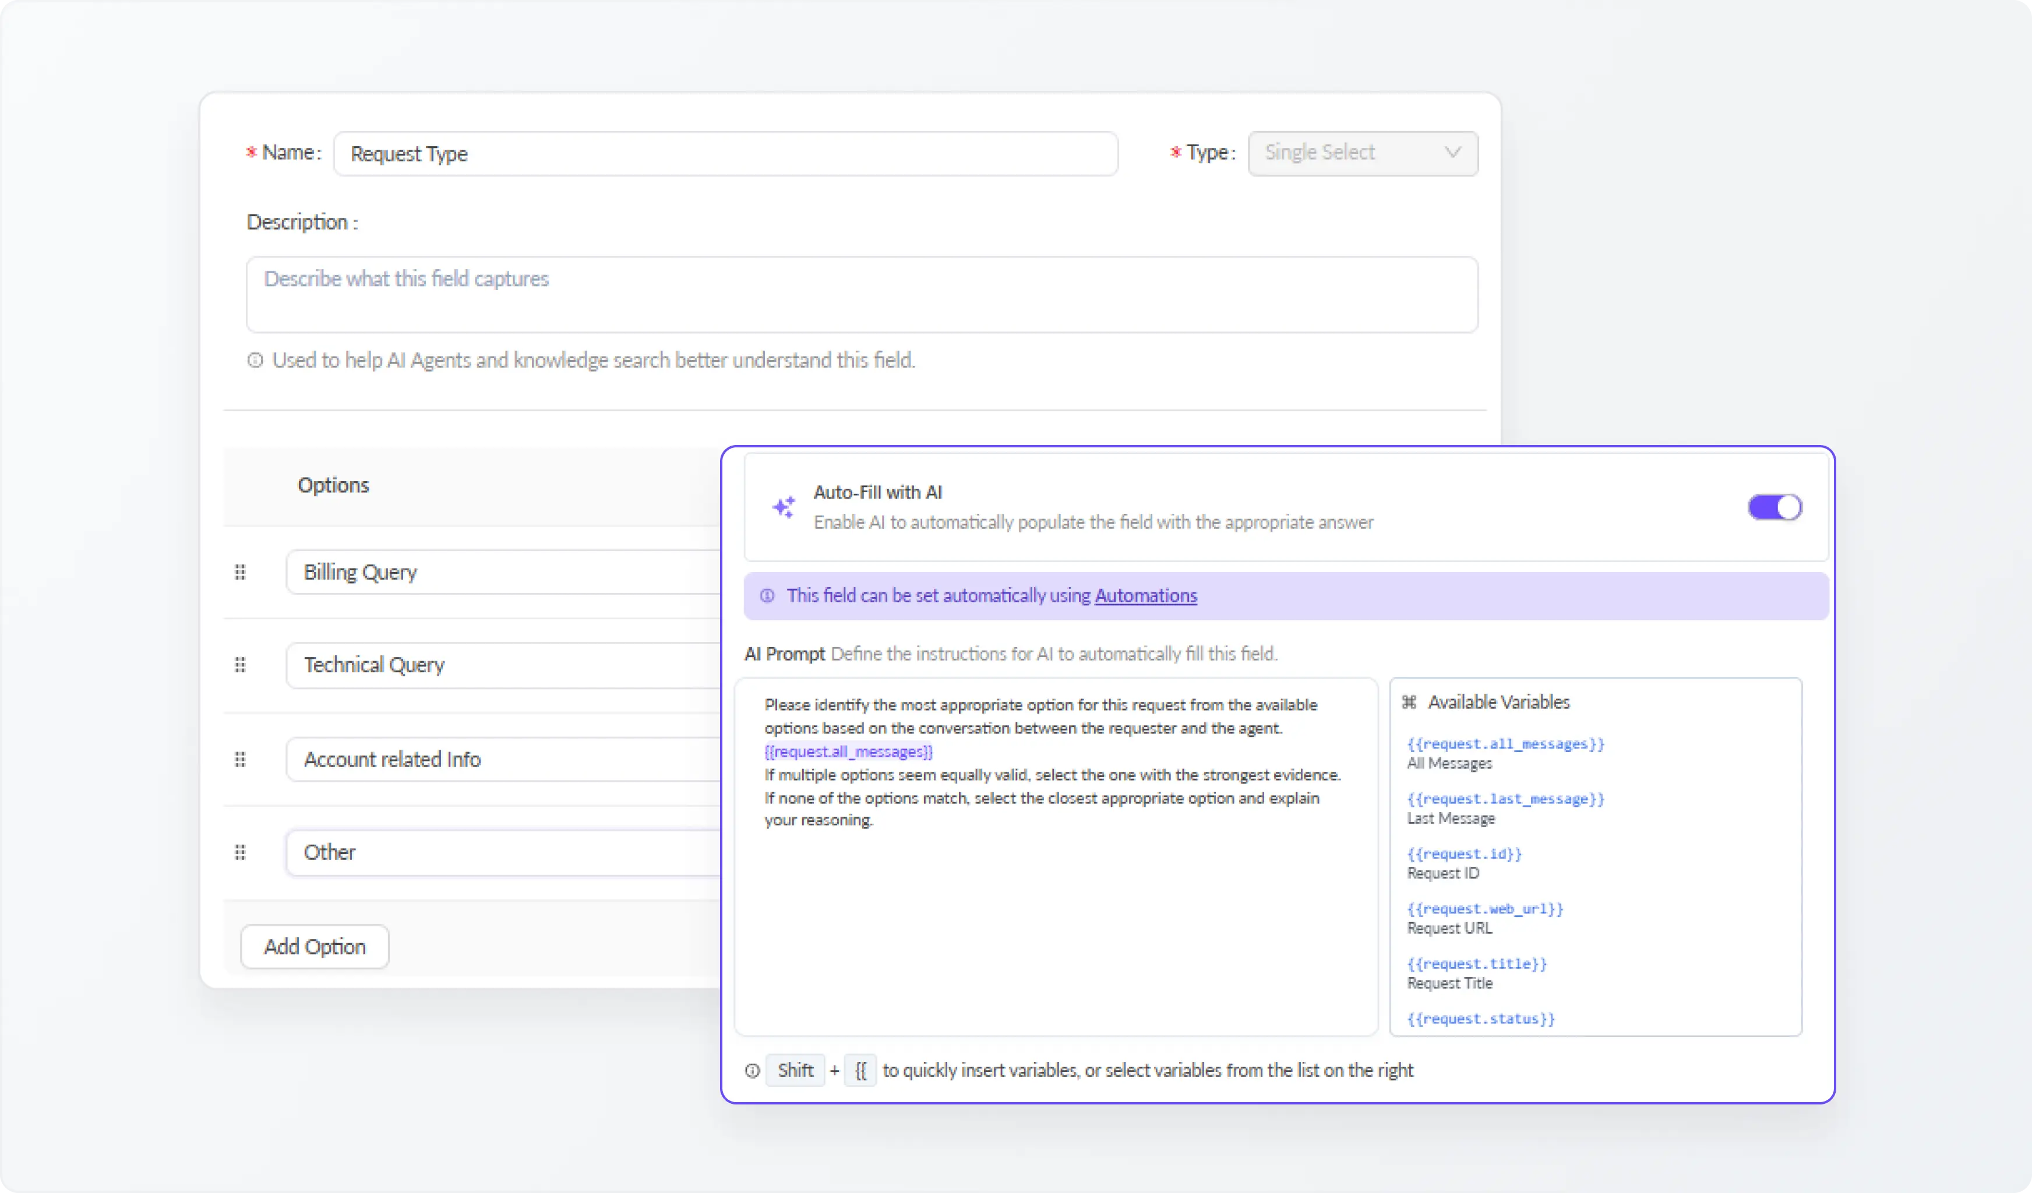The height and width of the screenshot is (1193, 2032).
Task: Click the {{ key badge
Action: [x=860, y=1071]
